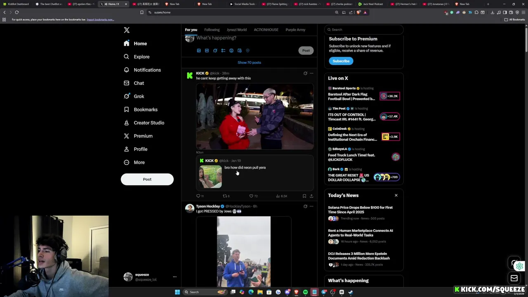Open the emoji picker in composer

[x=231, y=50]
